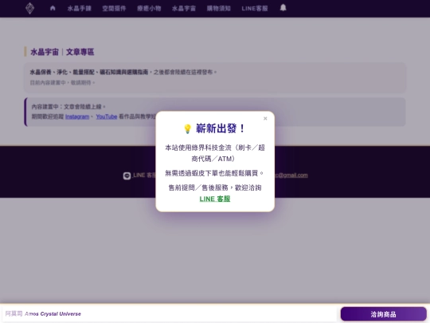This screenshot has width=430, height=323.
Task: Follow the Instagram link
Action: [77, 116]
